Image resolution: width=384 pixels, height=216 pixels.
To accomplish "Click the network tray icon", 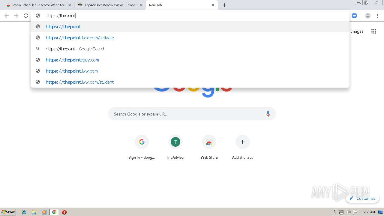I will pyautogui.click(x=341, y=212).
